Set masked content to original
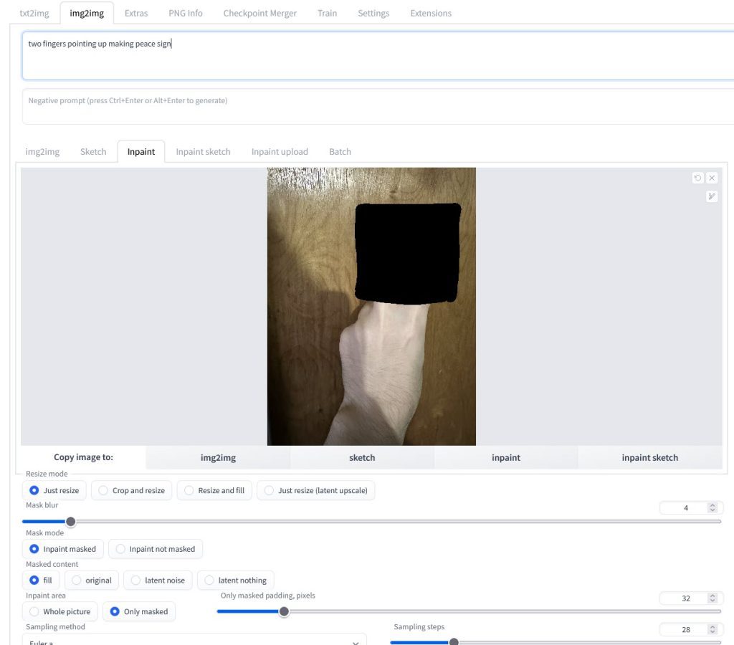734x645 pixels. [x=92, y=580]
